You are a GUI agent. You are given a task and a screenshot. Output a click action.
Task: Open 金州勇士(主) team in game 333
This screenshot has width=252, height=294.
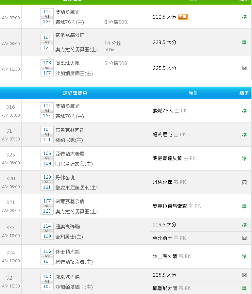pyautogui.click(x=69, y=237)
